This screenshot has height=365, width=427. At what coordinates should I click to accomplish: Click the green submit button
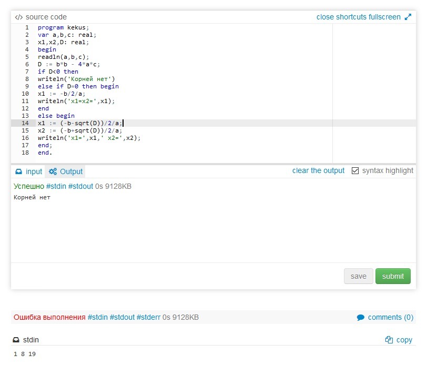click(x=393, y=276)
